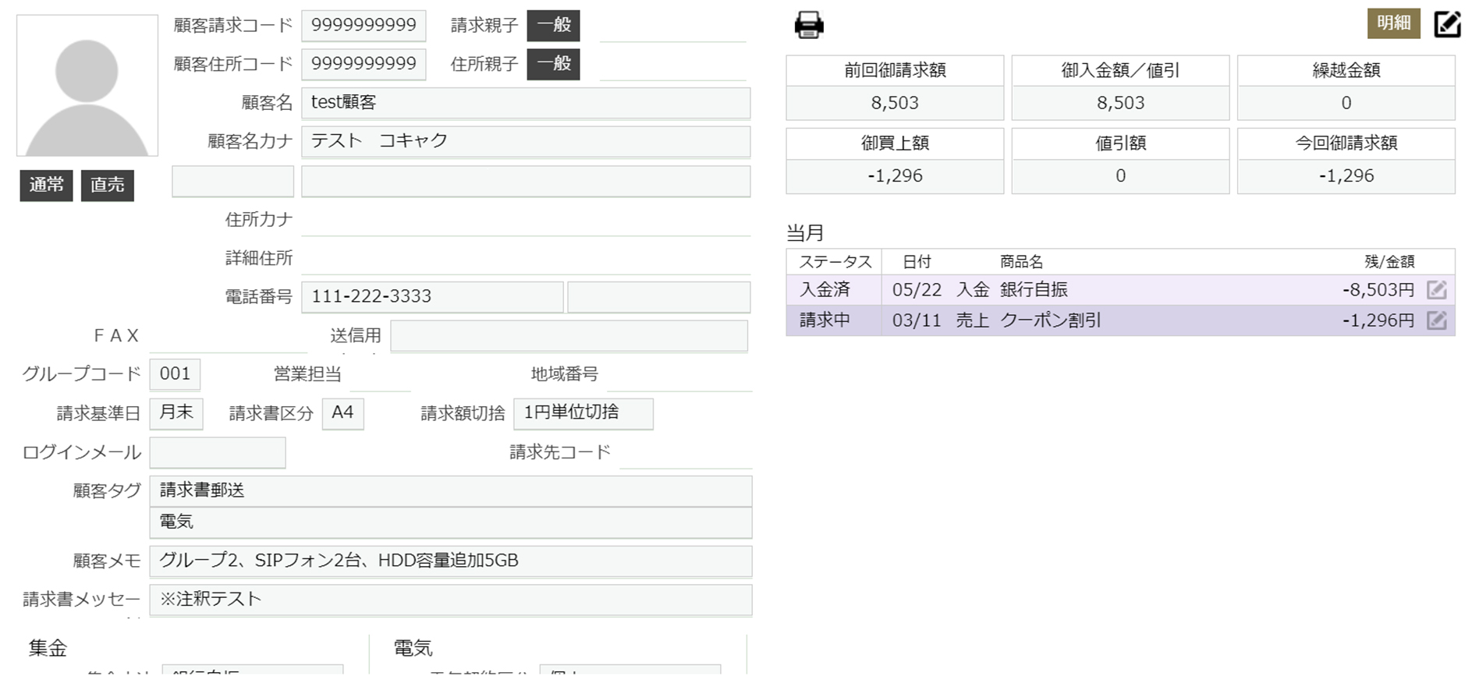Click the 詳細住所 field
Viewport: 1479px width, 676px height.
[526, 258]
